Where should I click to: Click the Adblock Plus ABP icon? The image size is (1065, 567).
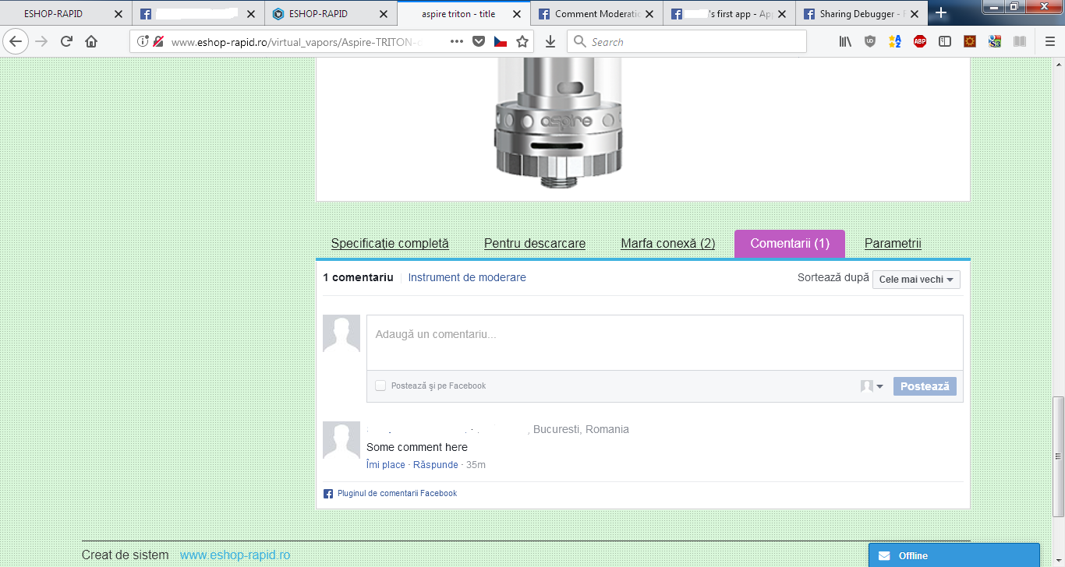coord(920,41)
